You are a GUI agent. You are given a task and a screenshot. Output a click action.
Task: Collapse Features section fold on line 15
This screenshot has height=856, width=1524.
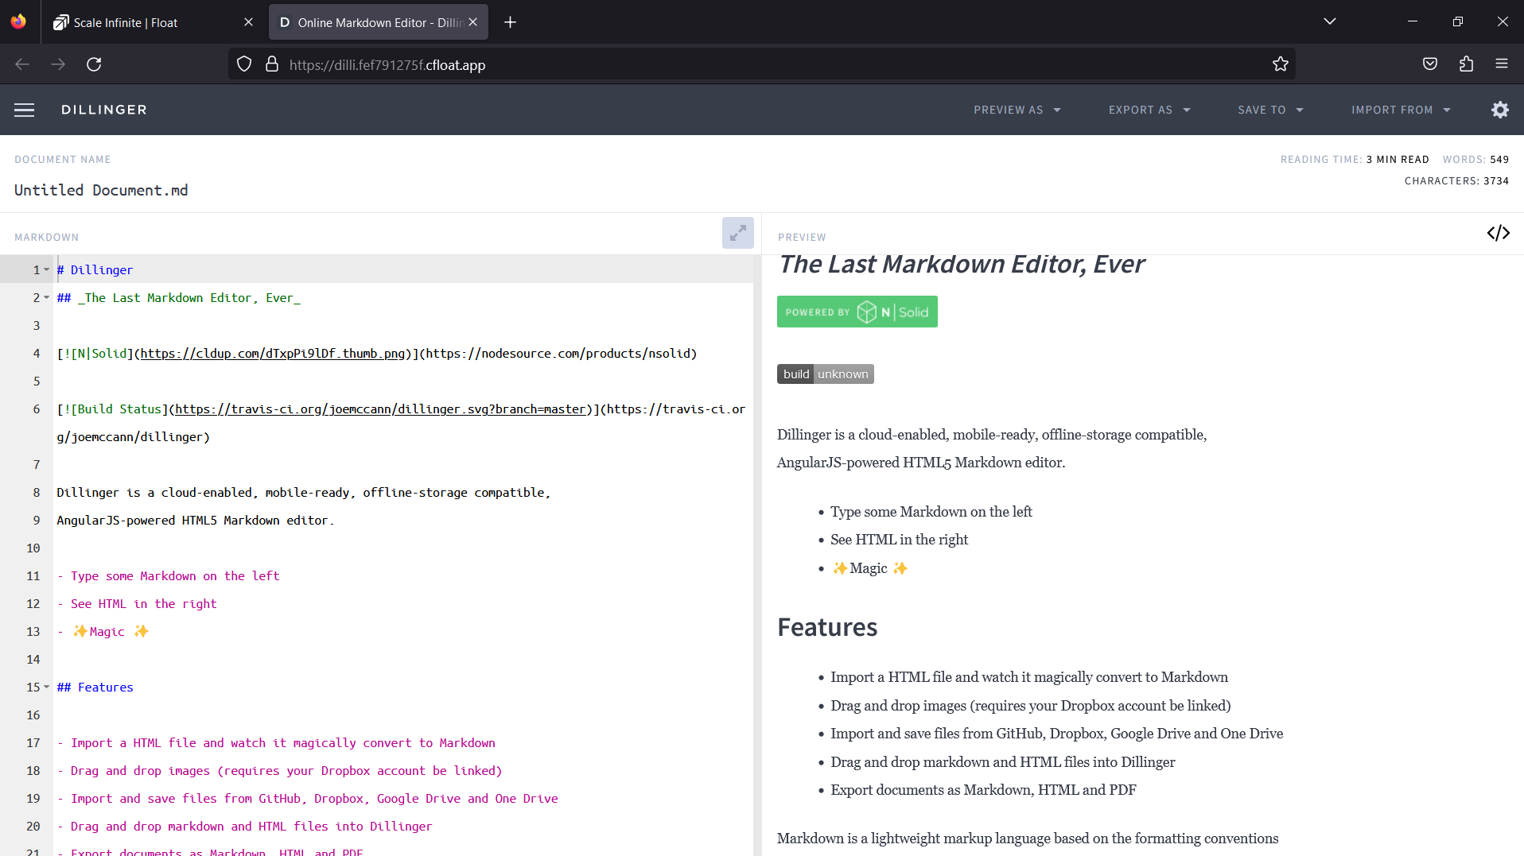pyautogui.click(x=47, y=688)
